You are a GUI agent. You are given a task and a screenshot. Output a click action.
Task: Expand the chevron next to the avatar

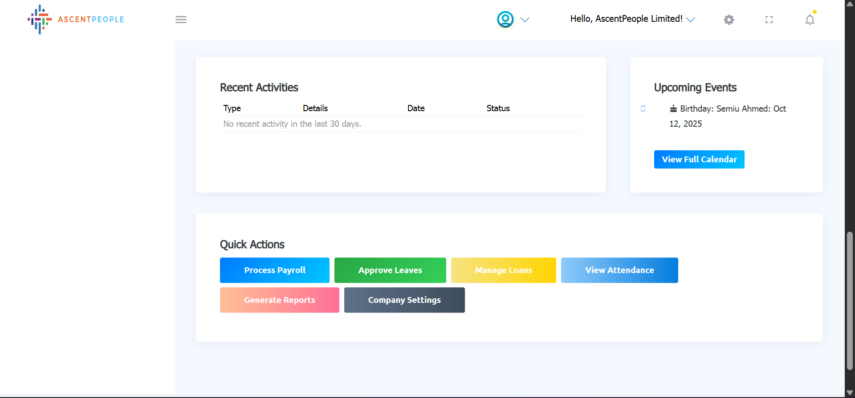click(x=525, y=20)
